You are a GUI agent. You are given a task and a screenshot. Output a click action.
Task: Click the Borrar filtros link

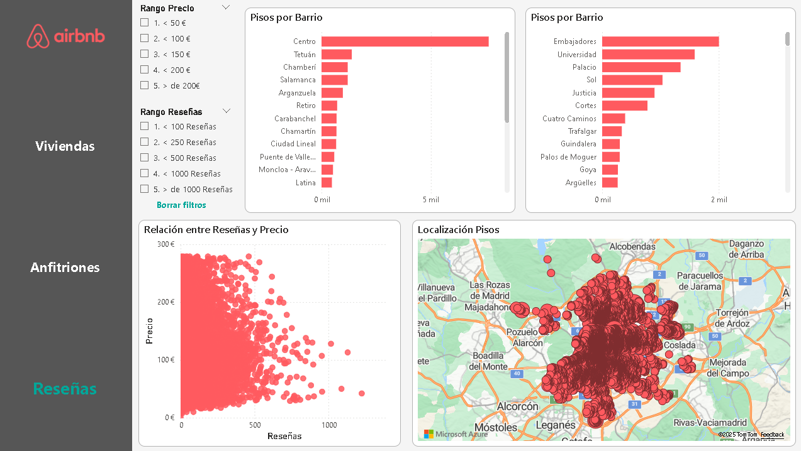[x=181, y=205]
